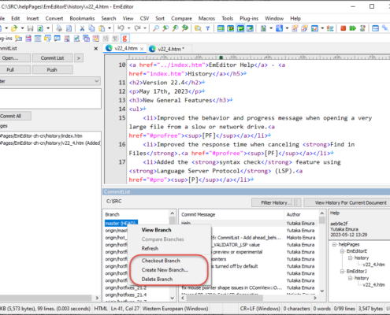390x315 pixels.
Task: Close the first v22_4.htm tab
Action: (x=142, y=49)
